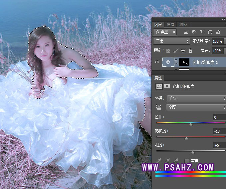Click the shape layer filter icon

coord(210,32)
